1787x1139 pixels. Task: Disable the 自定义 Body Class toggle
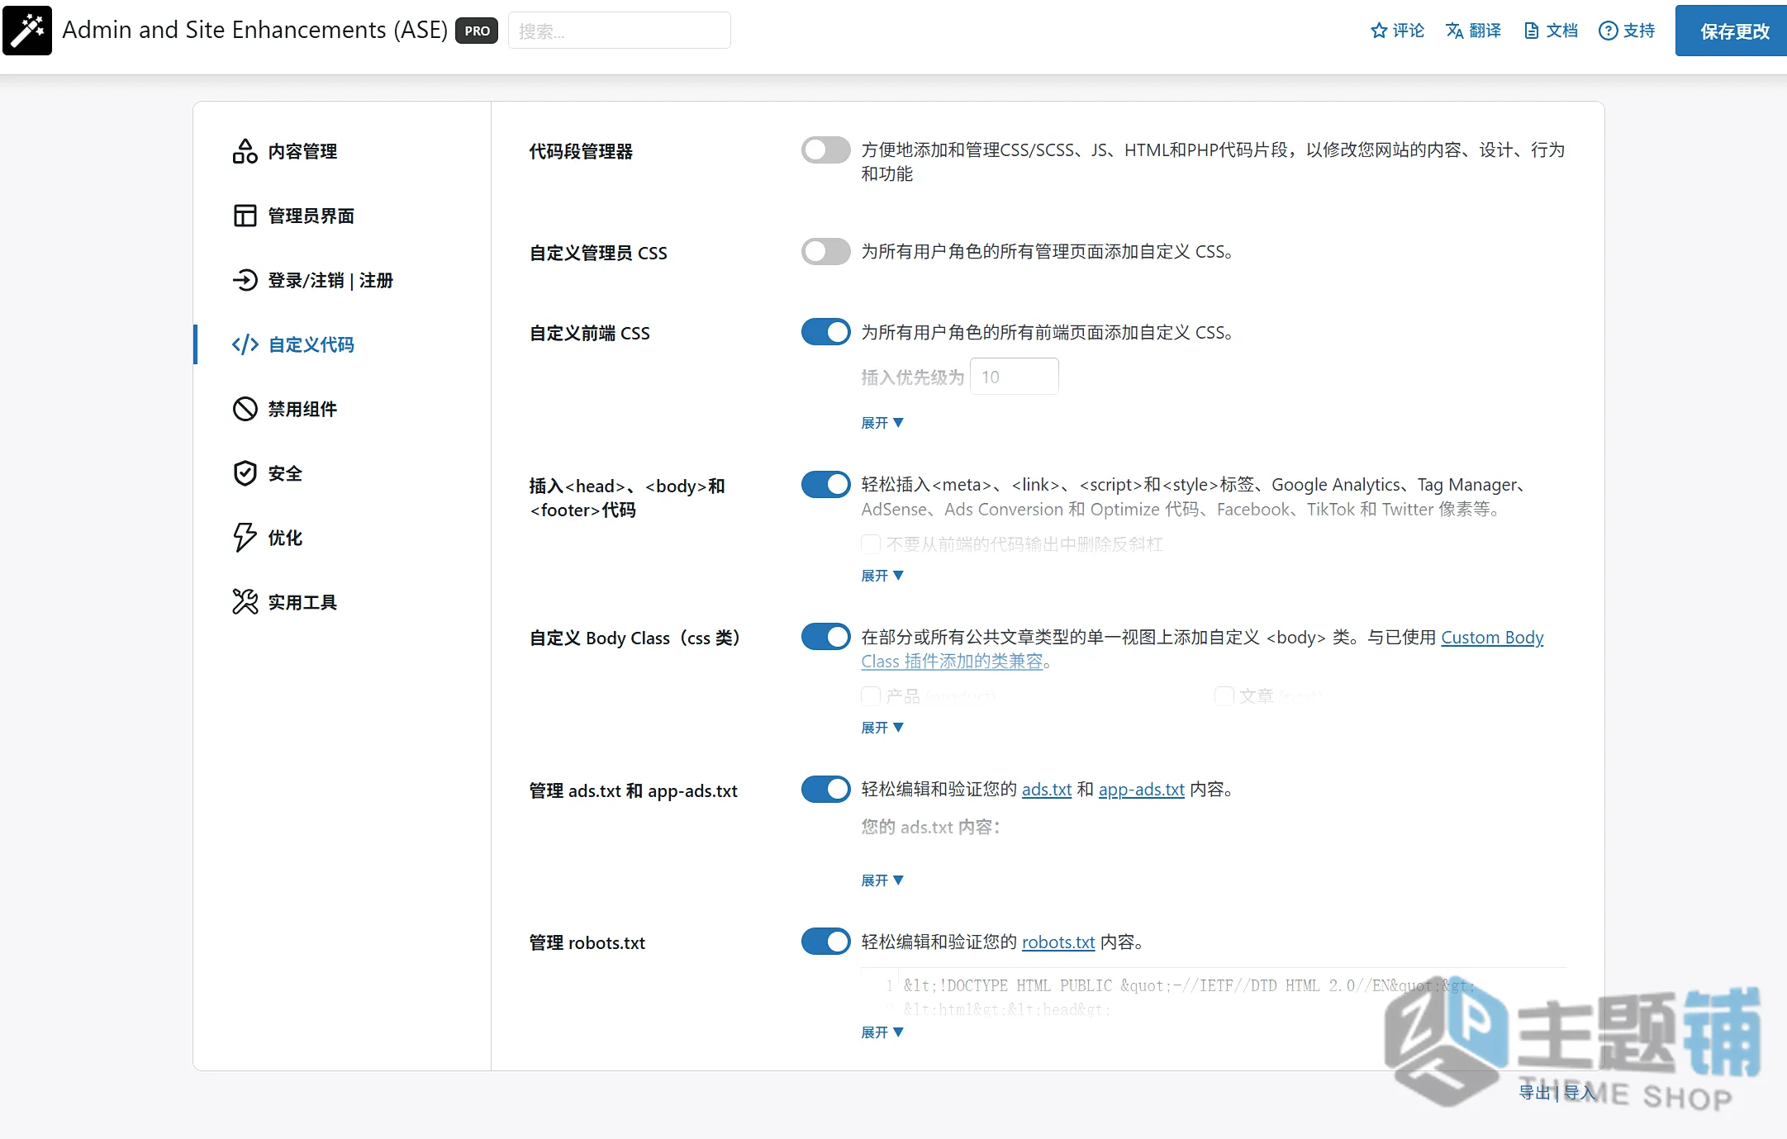(x=825, y=637)
